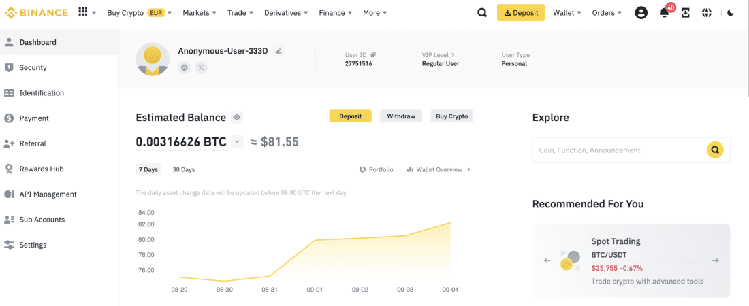
Task: Open the apps grid menu icon
Action: click(82, 12)
